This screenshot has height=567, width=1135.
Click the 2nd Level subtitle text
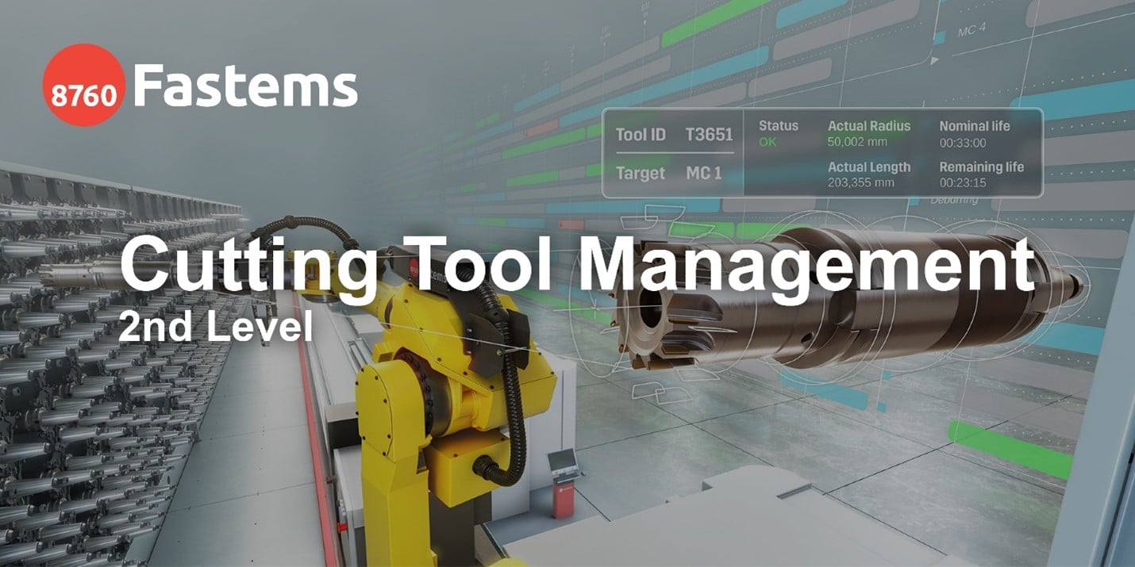click(215, 328)
